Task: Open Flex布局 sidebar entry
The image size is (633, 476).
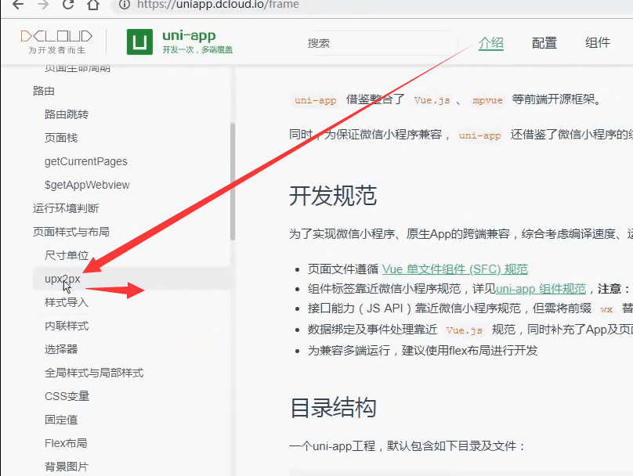Action: tap(66, 443)
